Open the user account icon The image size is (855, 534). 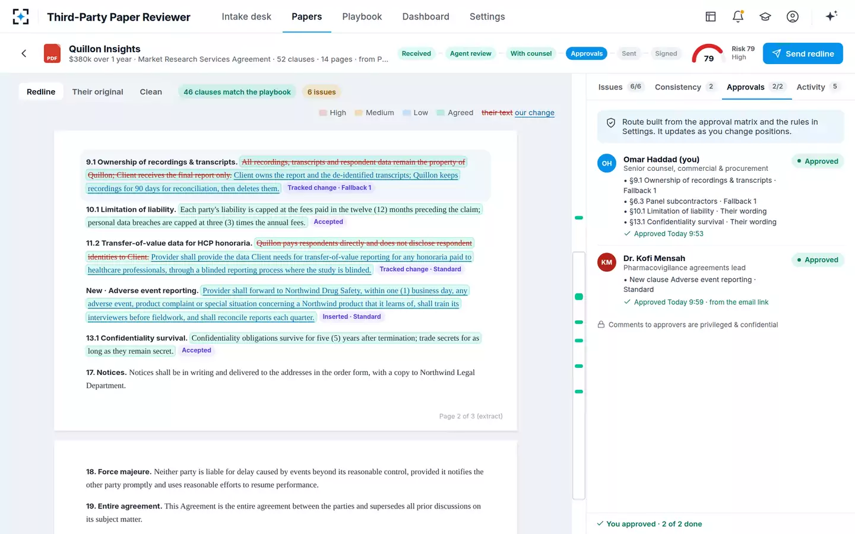click(x=793, y=17)
